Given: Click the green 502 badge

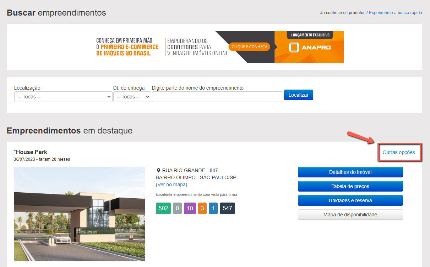Looking at the screenshot, I should (163, 208).
